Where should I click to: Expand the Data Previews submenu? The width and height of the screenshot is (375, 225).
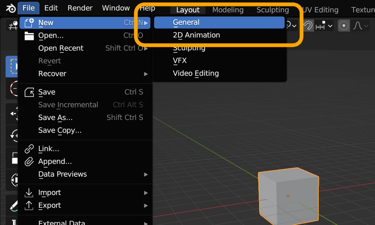click(x=85, y=174)
